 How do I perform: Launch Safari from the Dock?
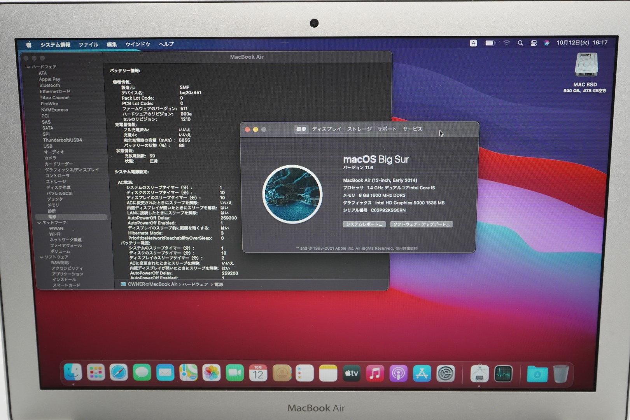pos(119,373)
